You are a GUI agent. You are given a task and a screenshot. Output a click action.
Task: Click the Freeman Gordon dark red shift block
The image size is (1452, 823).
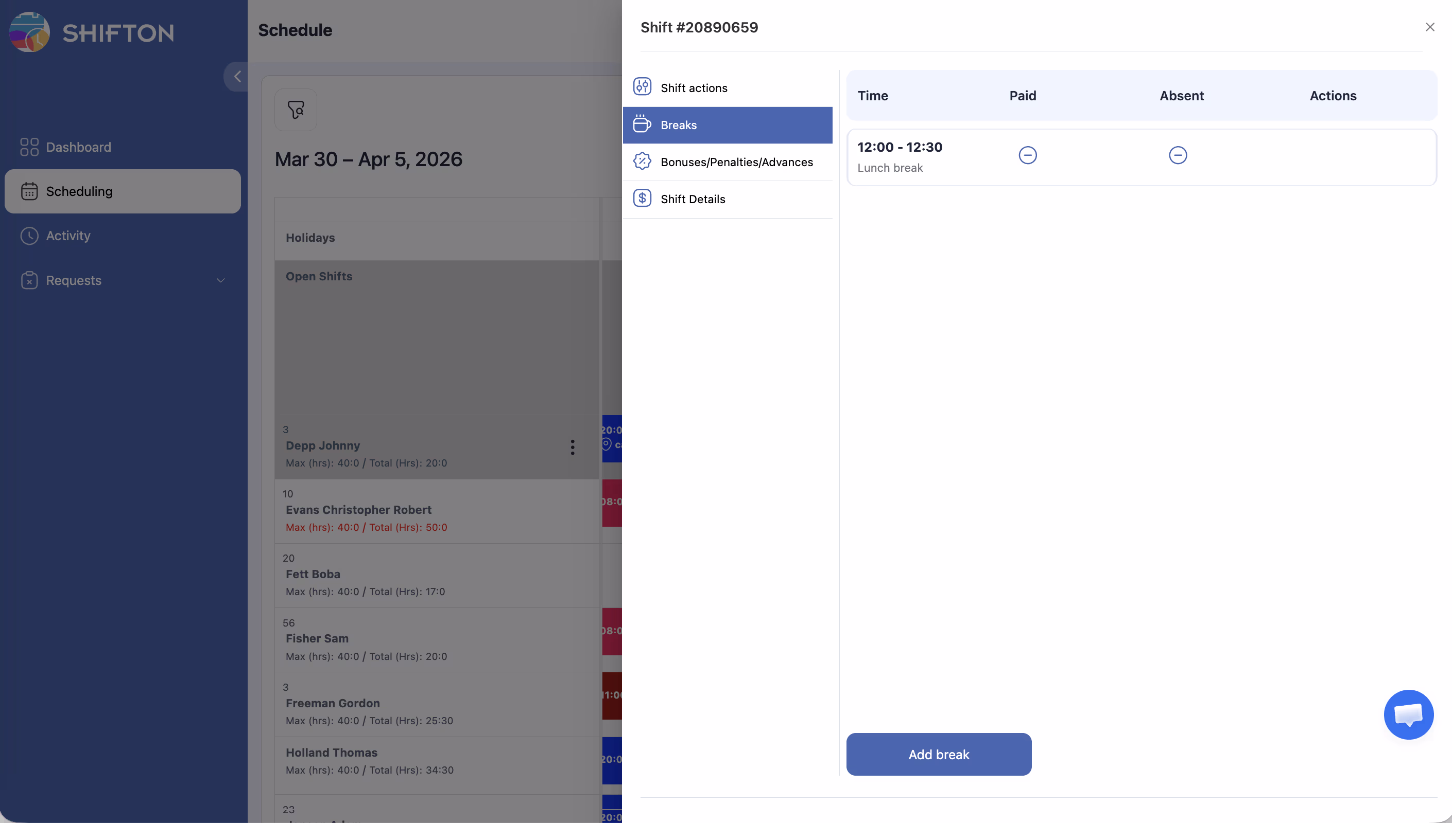(612, 695)
